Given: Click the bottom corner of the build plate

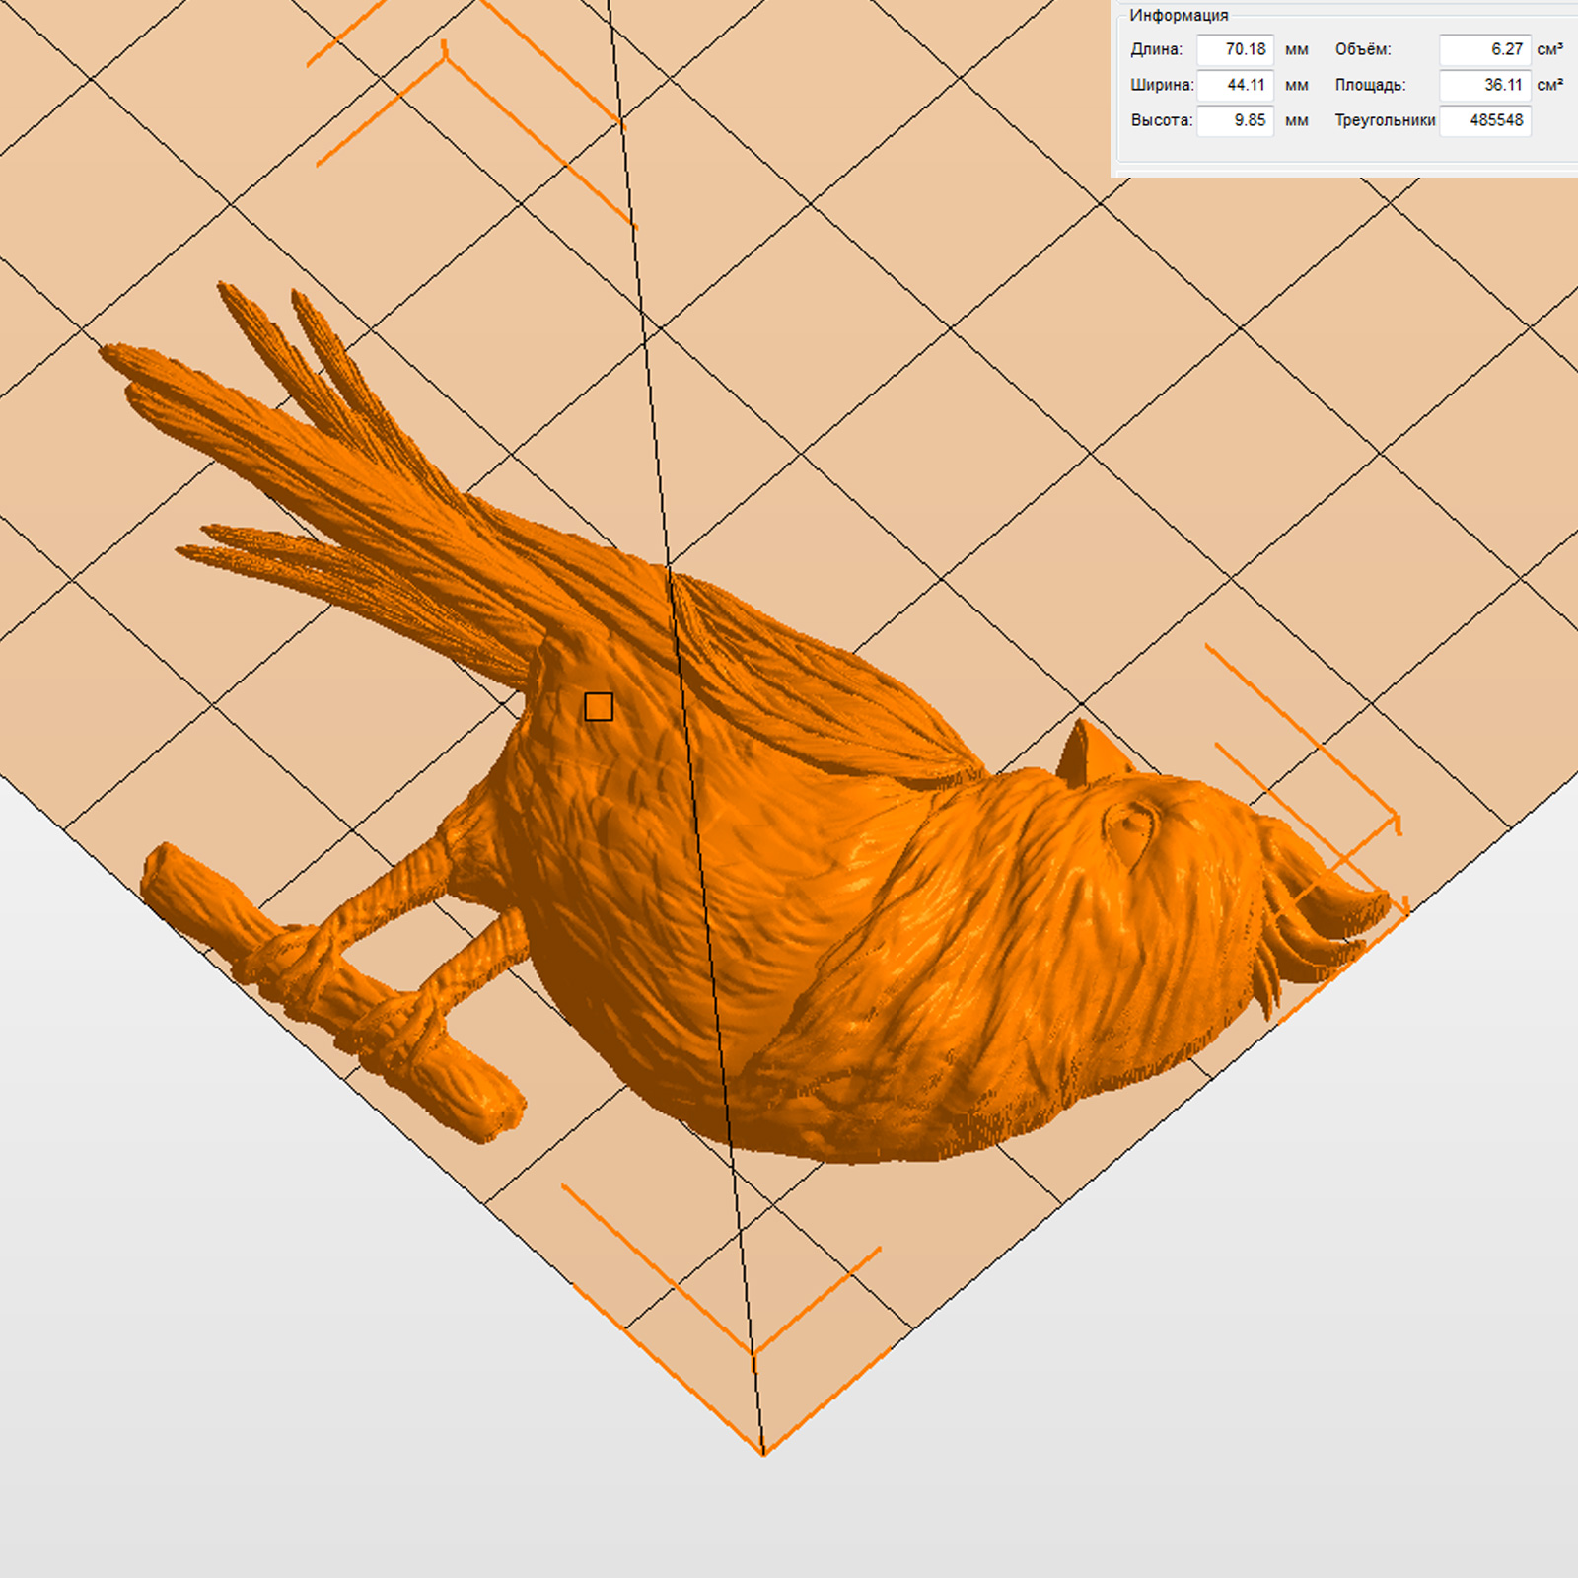Looking at the screenshot, I should pyautogui.click(x=763, y=1452).
